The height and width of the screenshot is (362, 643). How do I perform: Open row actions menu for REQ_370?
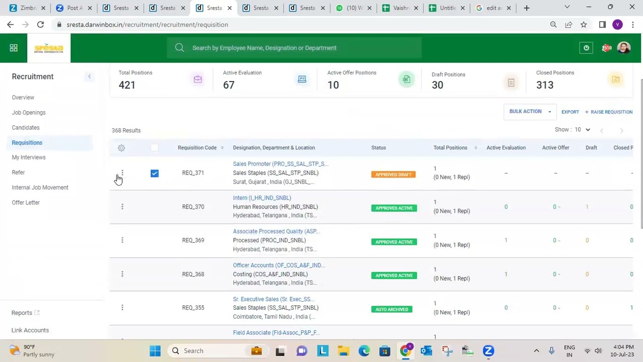tap(122, 207)
